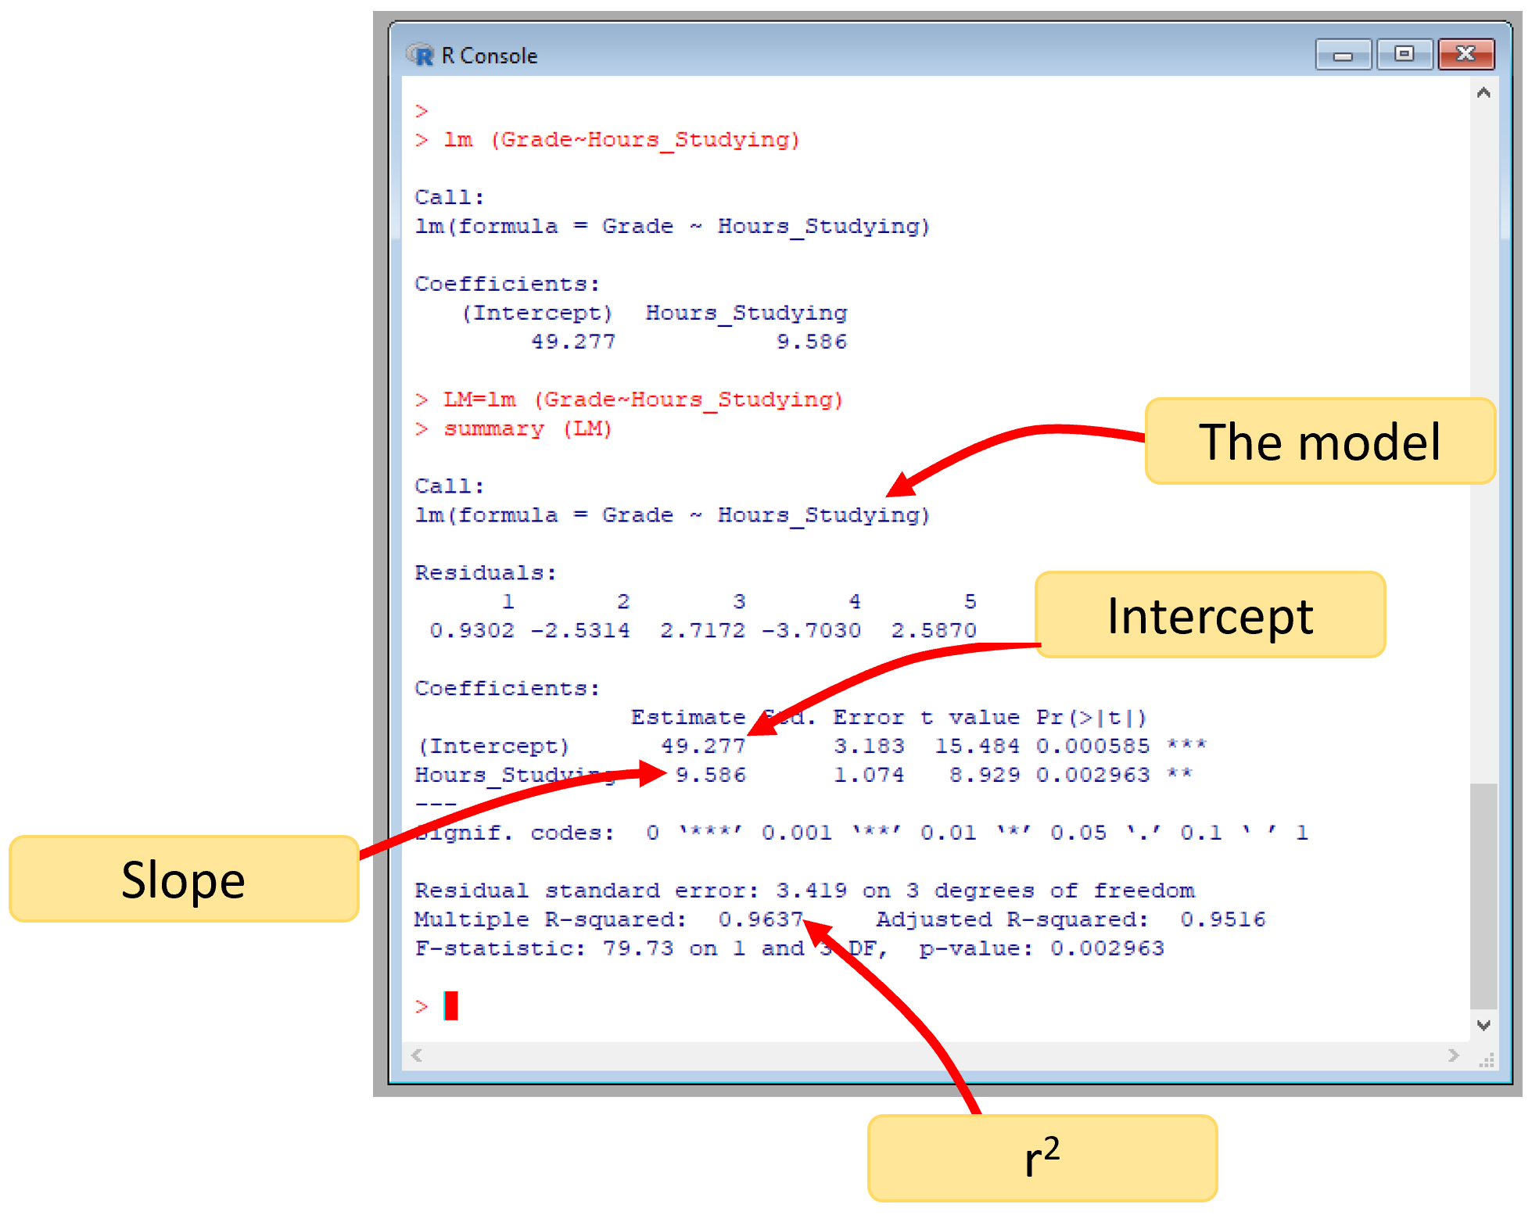Maximize the R Console window
Screen dimensions: 1539x1215
click(x=1404, y=54)
